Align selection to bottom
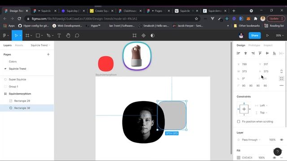The width and height of the screenshot is (287, 161). (x=274, y=53)
